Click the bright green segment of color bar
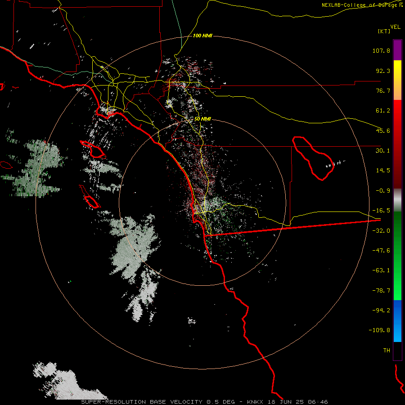405x405 pixels. click(397, 256)
